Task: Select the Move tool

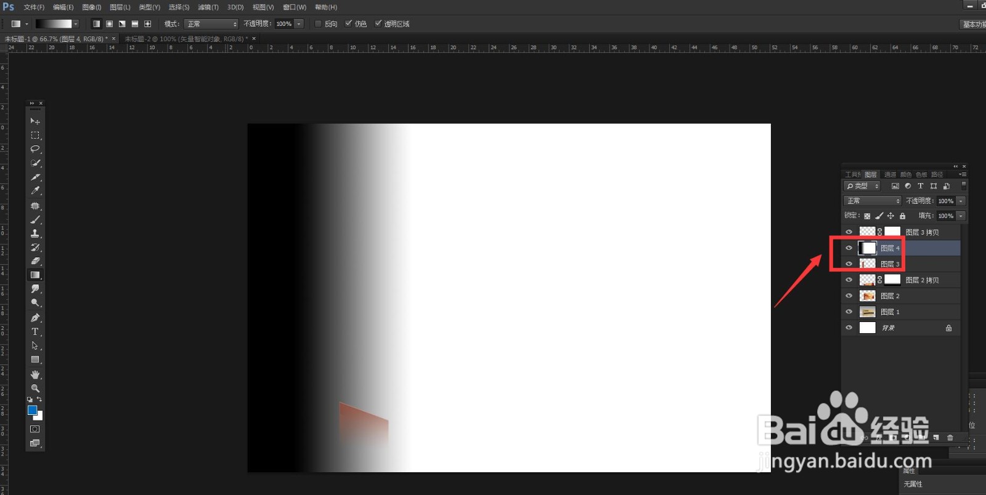Action: [x=35, y=121]
